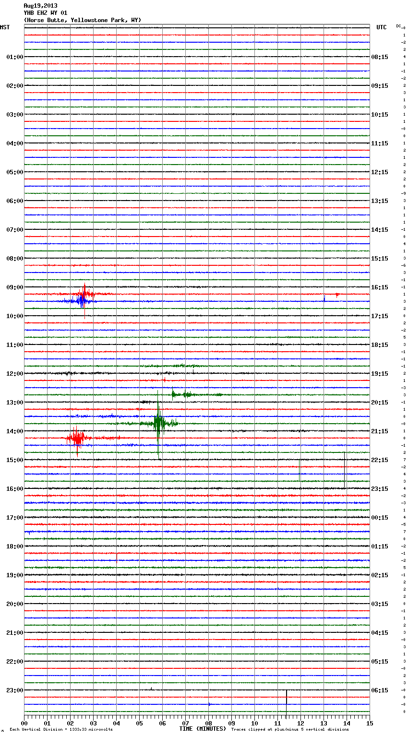The image size is (408, 736).
Task: Click the "14:00" MST hour label
Action: coord(15,431)
